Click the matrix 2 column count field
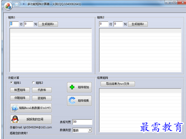Screen dimensions: 186x139 pyautogui.click(x=118, y=24)
